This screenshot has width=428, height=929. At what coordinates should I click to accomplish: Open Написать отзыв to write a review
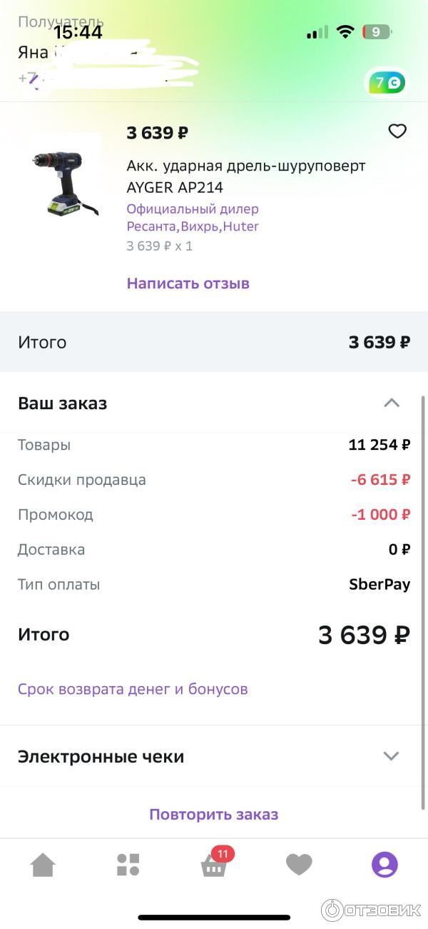click(188, 283)
